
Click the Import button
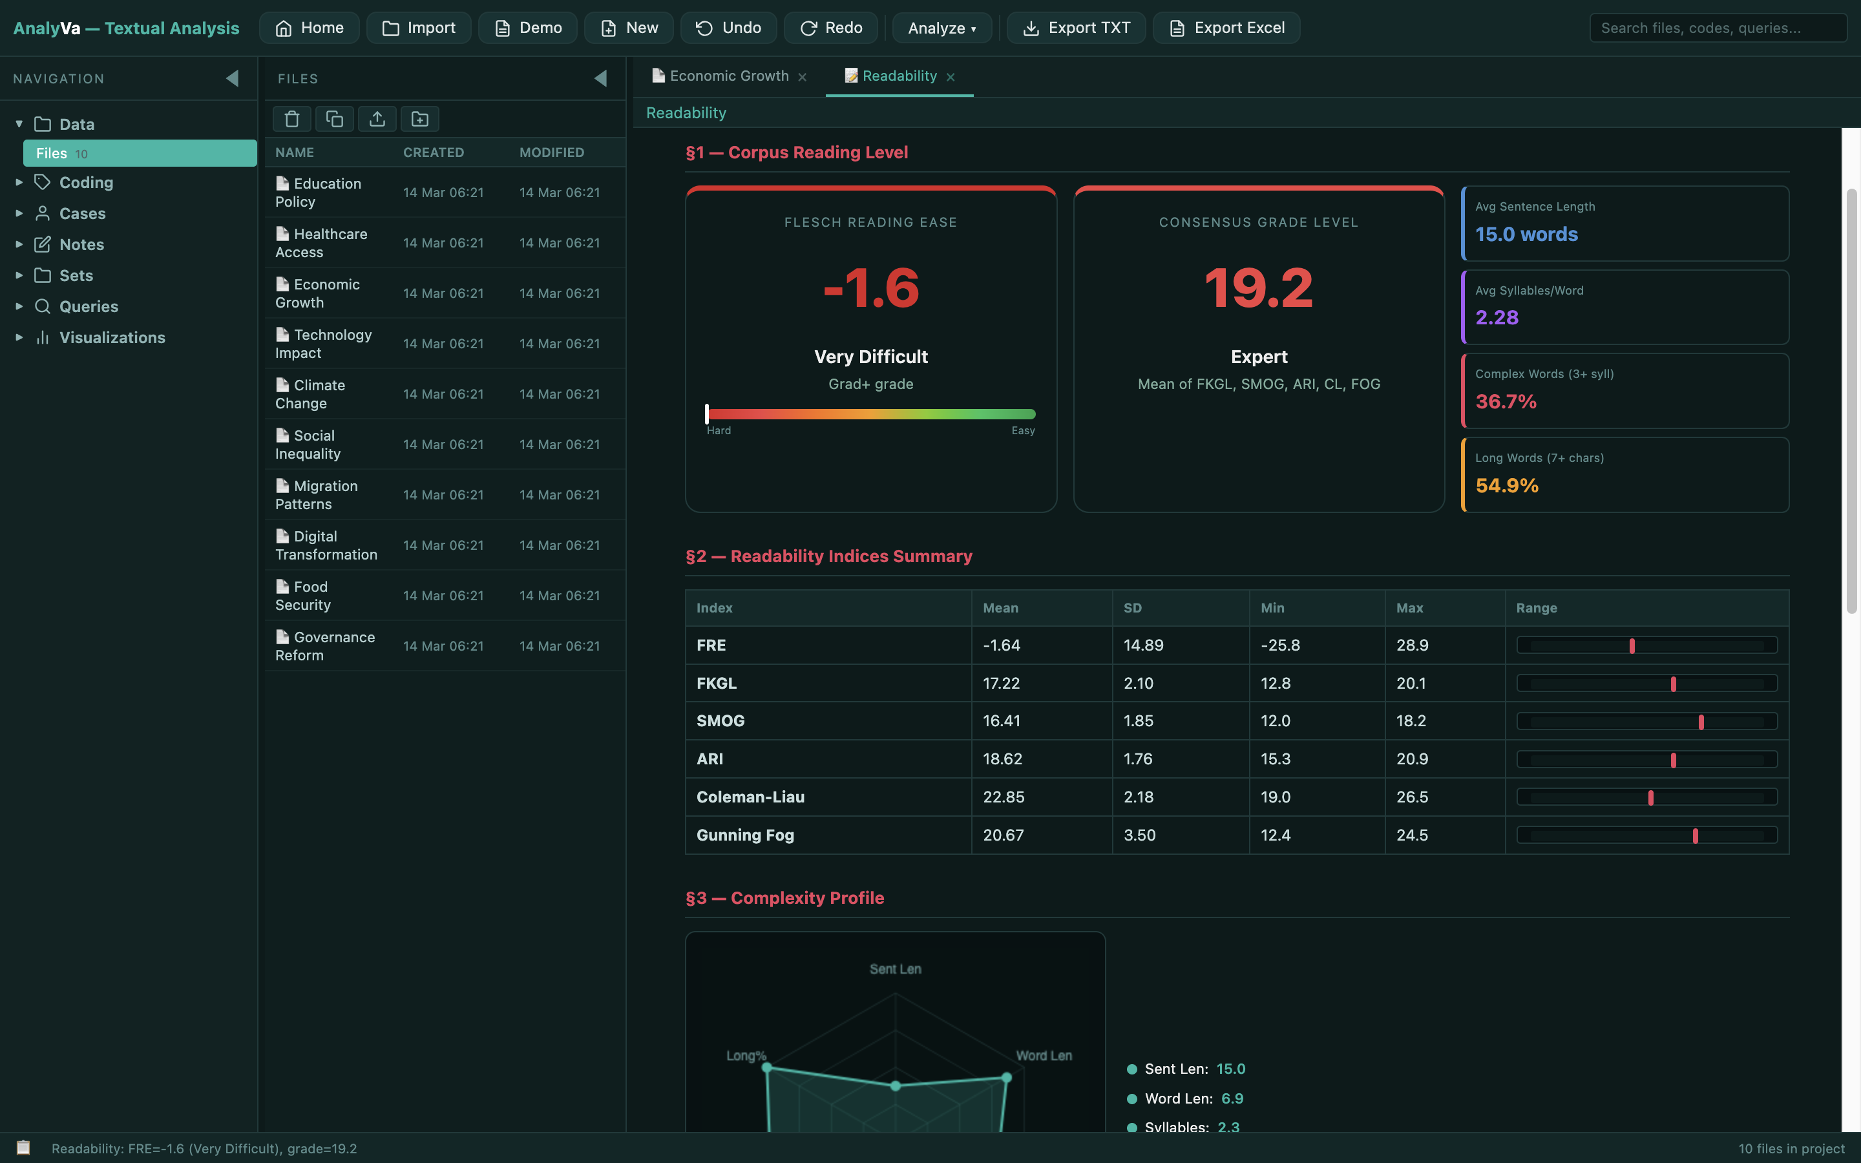418,28
